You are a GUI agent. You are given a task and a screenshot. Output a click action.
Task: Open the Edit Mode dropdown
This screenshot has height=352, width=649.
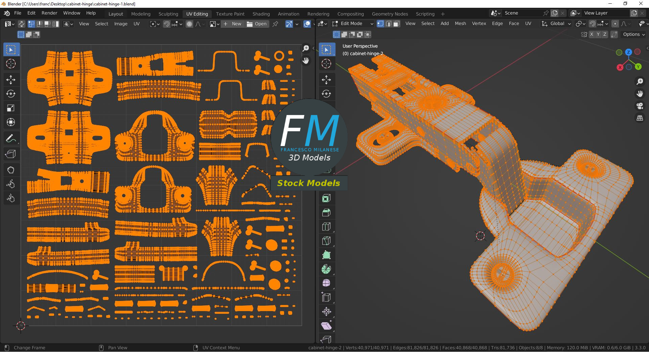[352, 24]
